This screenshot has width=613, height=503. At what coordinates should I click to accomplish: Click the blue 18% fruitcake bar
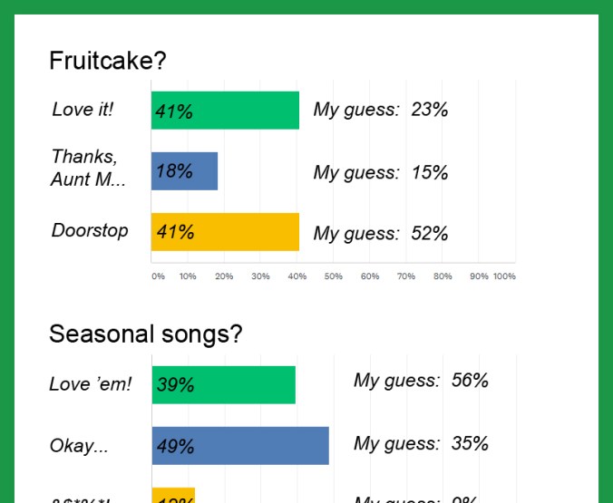(184, 171)
